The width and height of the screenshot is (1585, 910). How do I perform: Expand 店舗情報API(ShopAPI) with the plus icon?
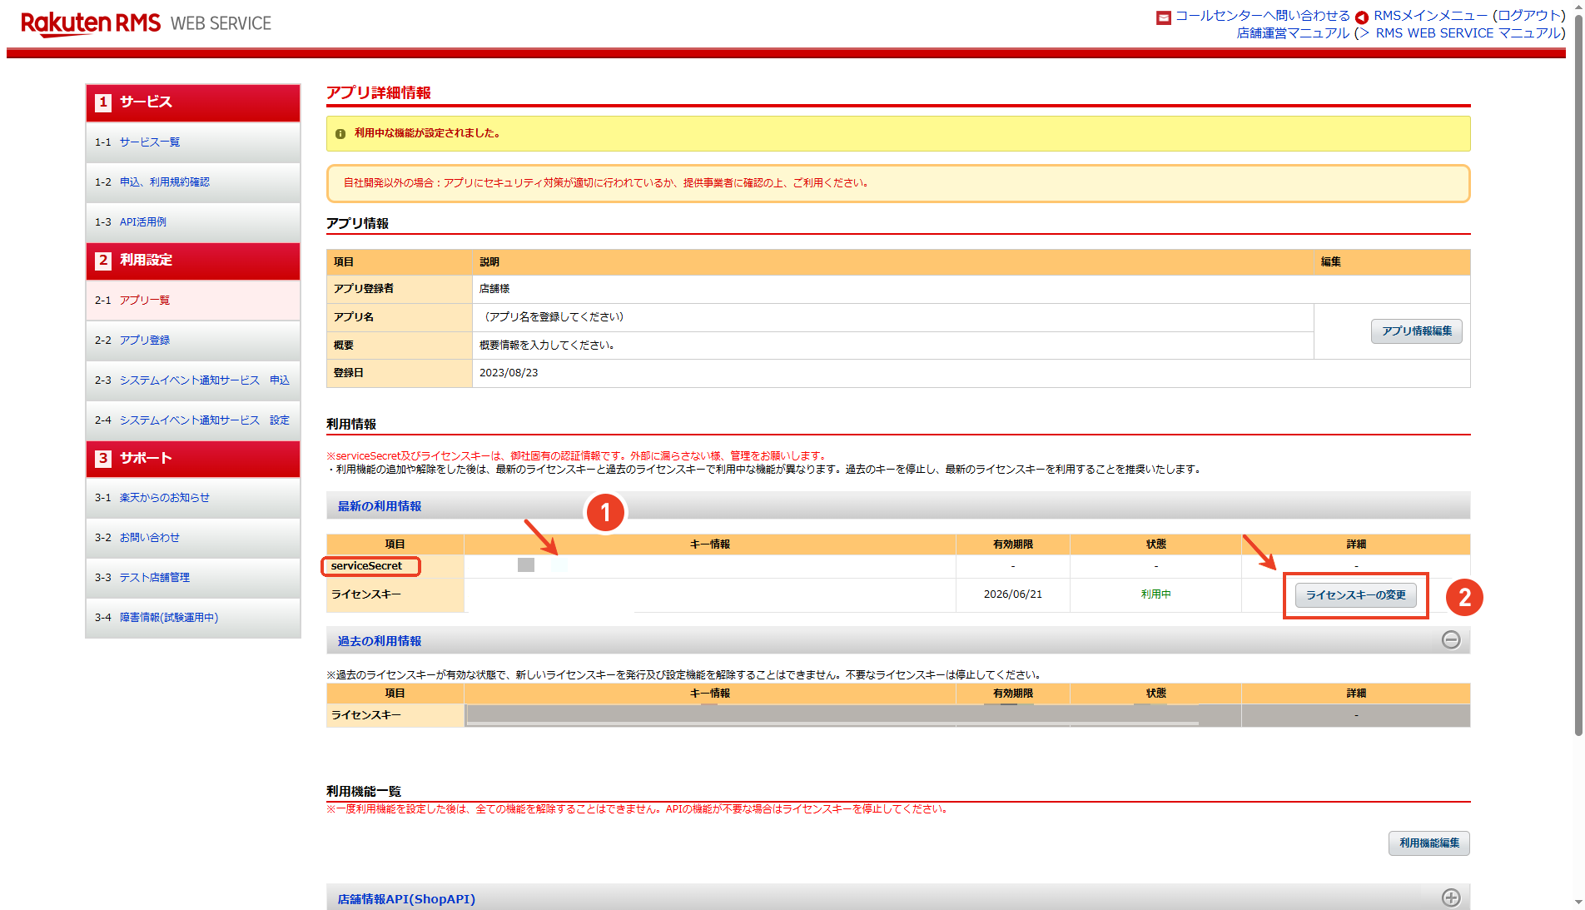click(1451, 898)
